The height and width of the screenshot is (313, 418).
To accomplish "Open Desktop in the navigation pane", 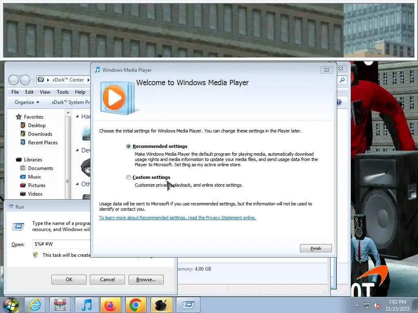I will 37,126.
